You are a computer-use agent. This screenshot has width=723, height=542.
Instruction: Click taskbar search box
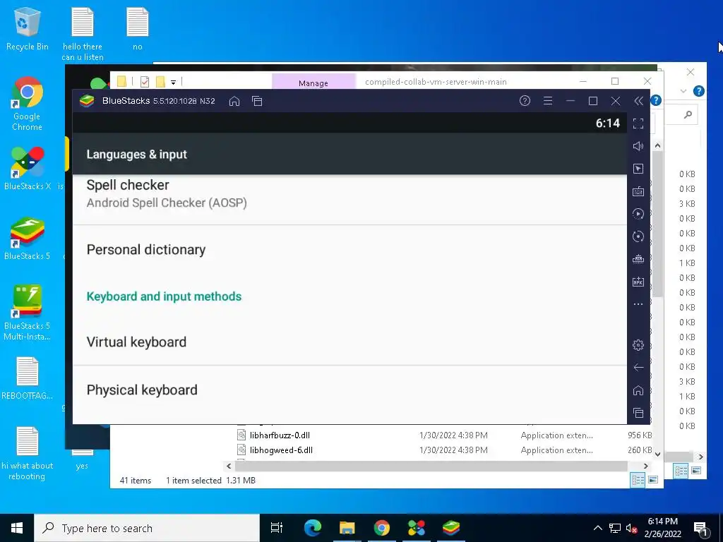pos(147,528)
